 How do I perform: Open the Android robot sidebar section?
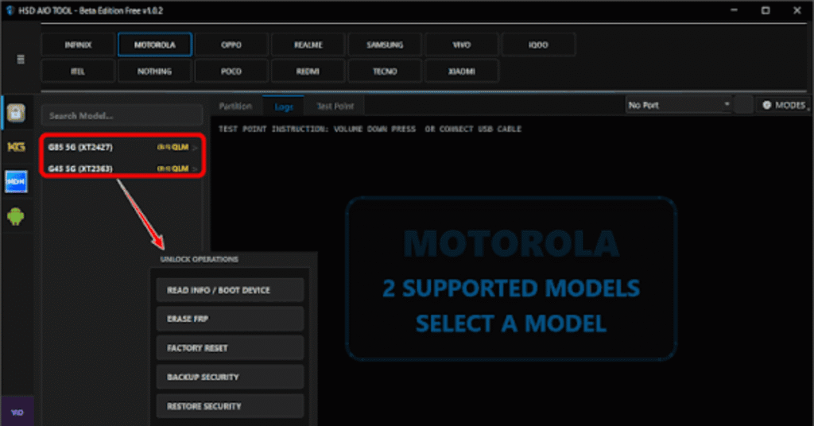coord(16,216)
